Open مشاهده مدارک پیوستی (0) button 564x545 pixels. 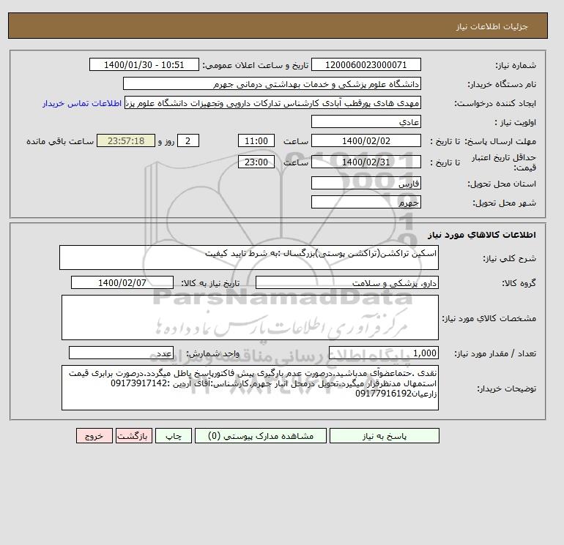tap(261, 436)
